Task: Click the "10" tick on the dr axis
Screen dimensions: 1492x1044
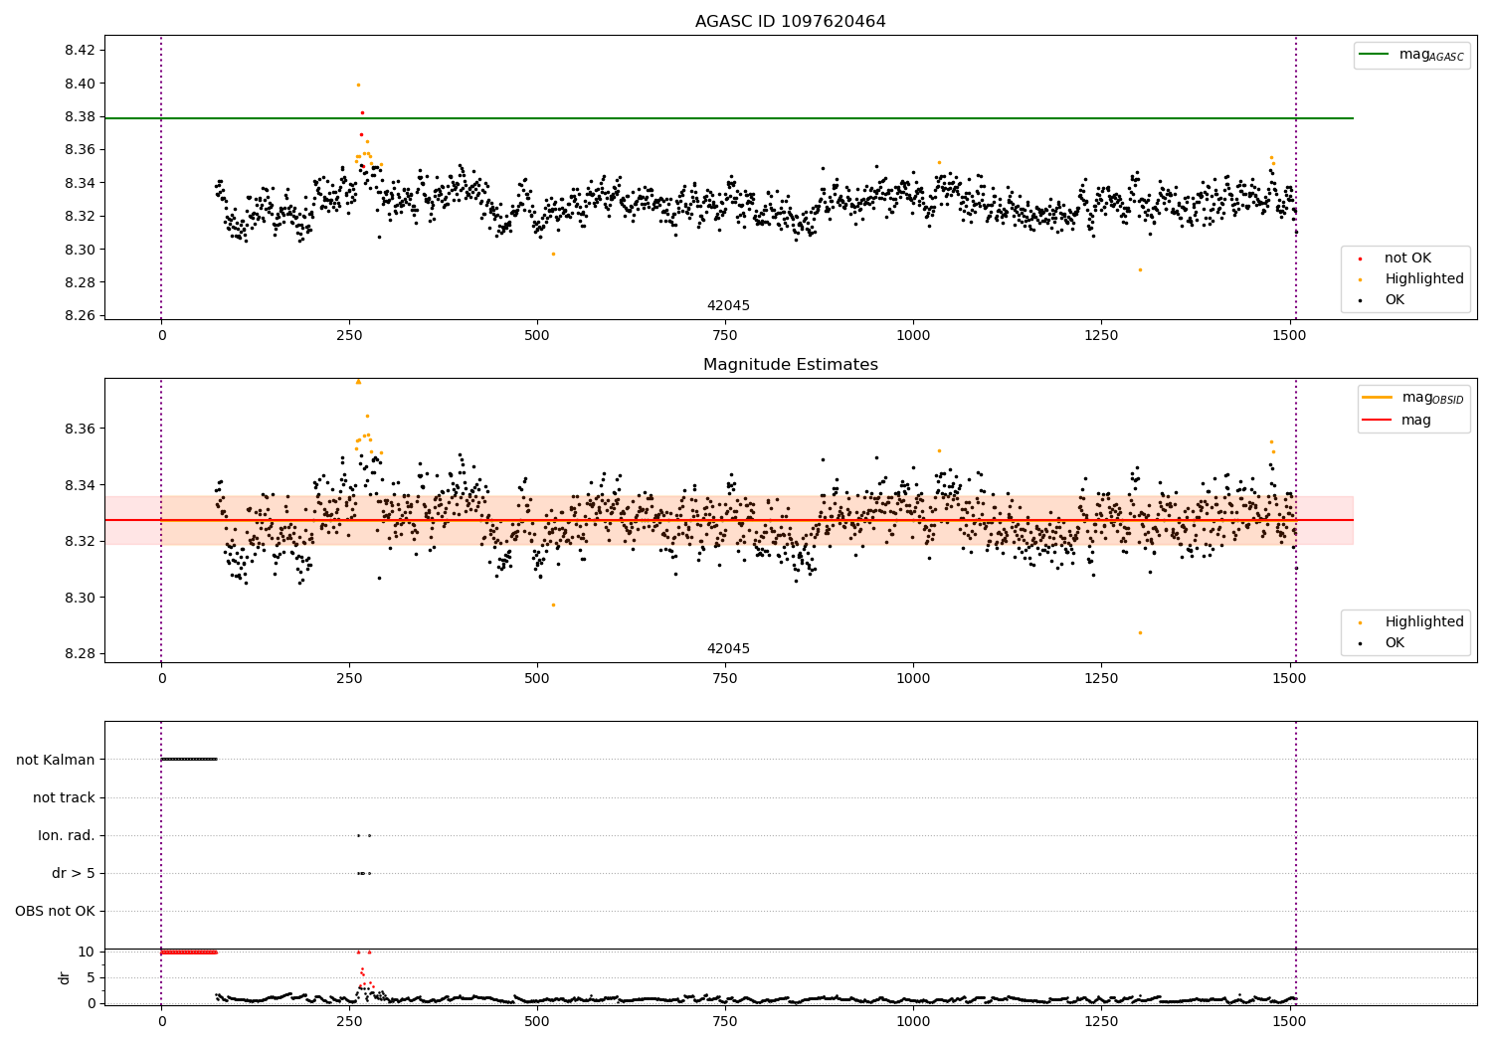Action: tap(87, 952)
